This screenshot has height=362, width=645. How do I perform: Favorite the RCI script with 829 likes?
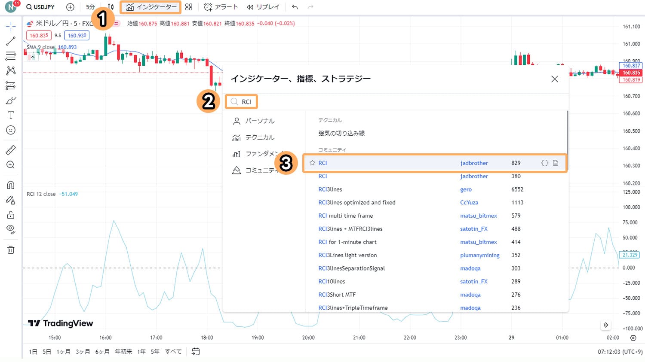click(312, 163)
